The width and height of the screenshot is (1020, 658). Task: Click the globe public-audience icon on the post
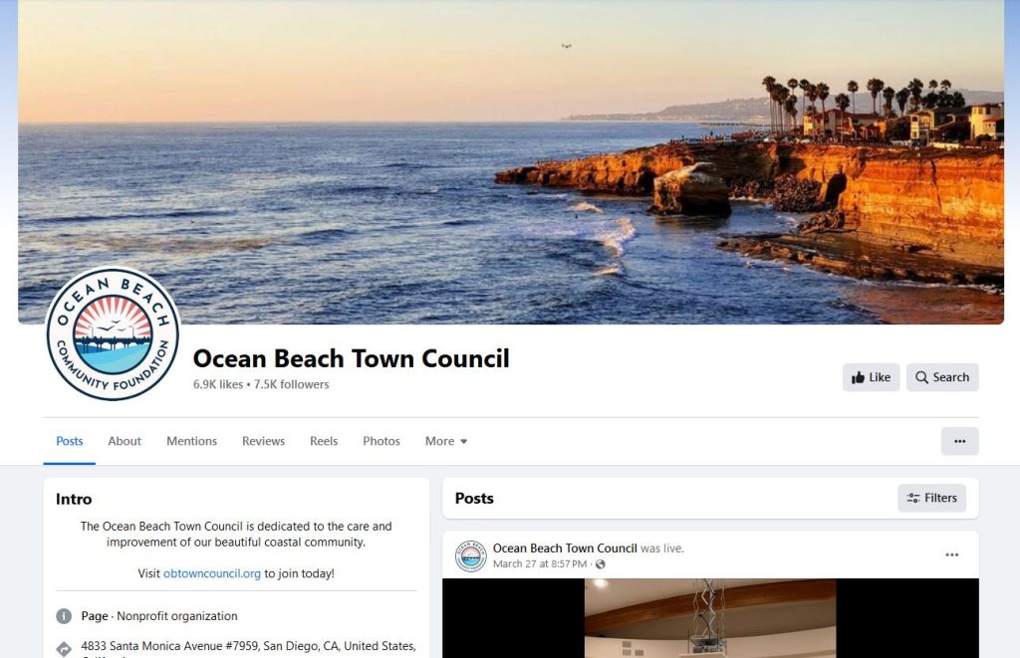(x=601, y=564)
